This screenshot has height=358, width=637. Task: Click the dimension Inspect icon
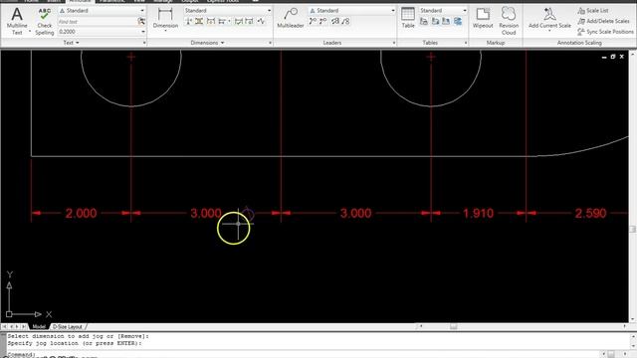[239, 21]
